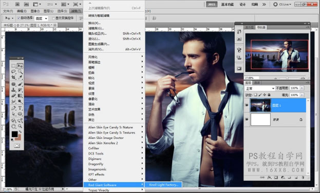Select the 图层 1 layer thumbnail
Screen dimensions: 320x193
(x=260, y=105)
